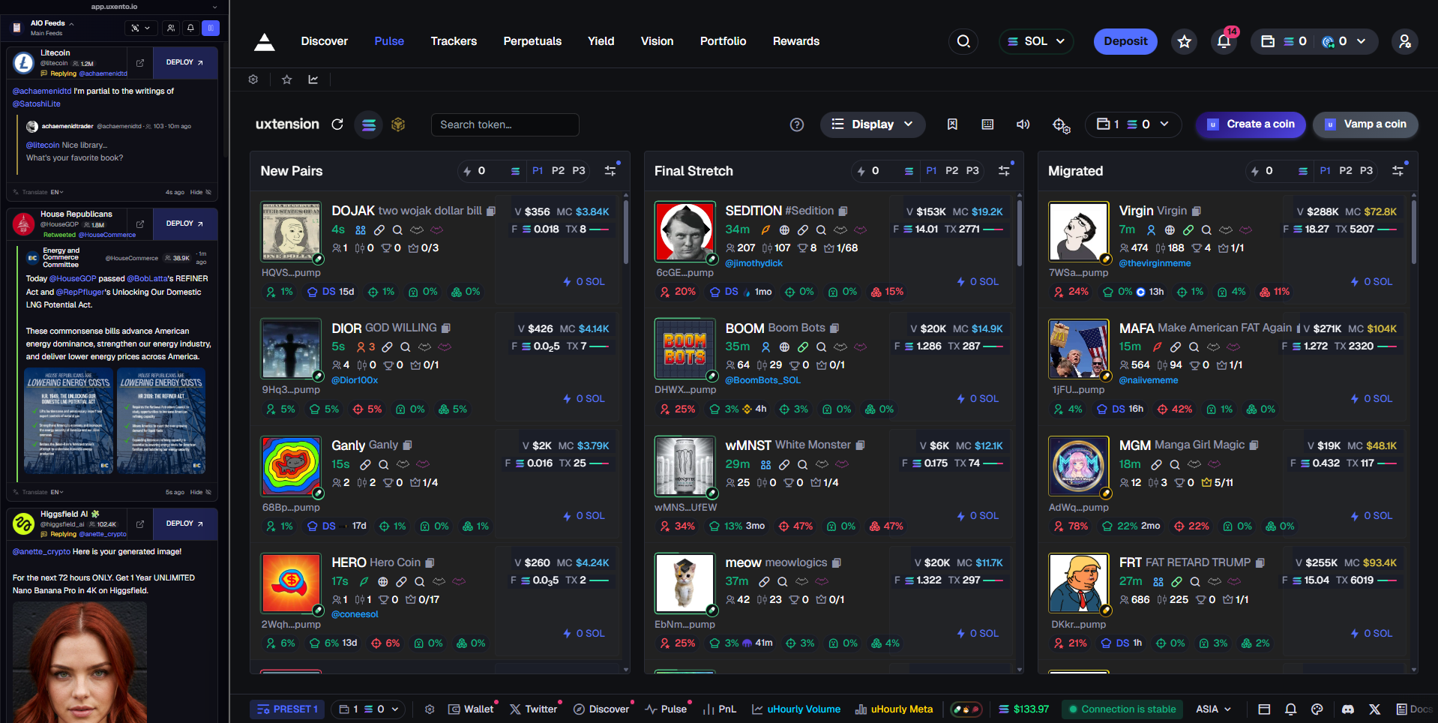The width and height of the screenshot is (1438, 723).
Task: Expand the ASIA region selector
Action: (x=1213, y=709)
